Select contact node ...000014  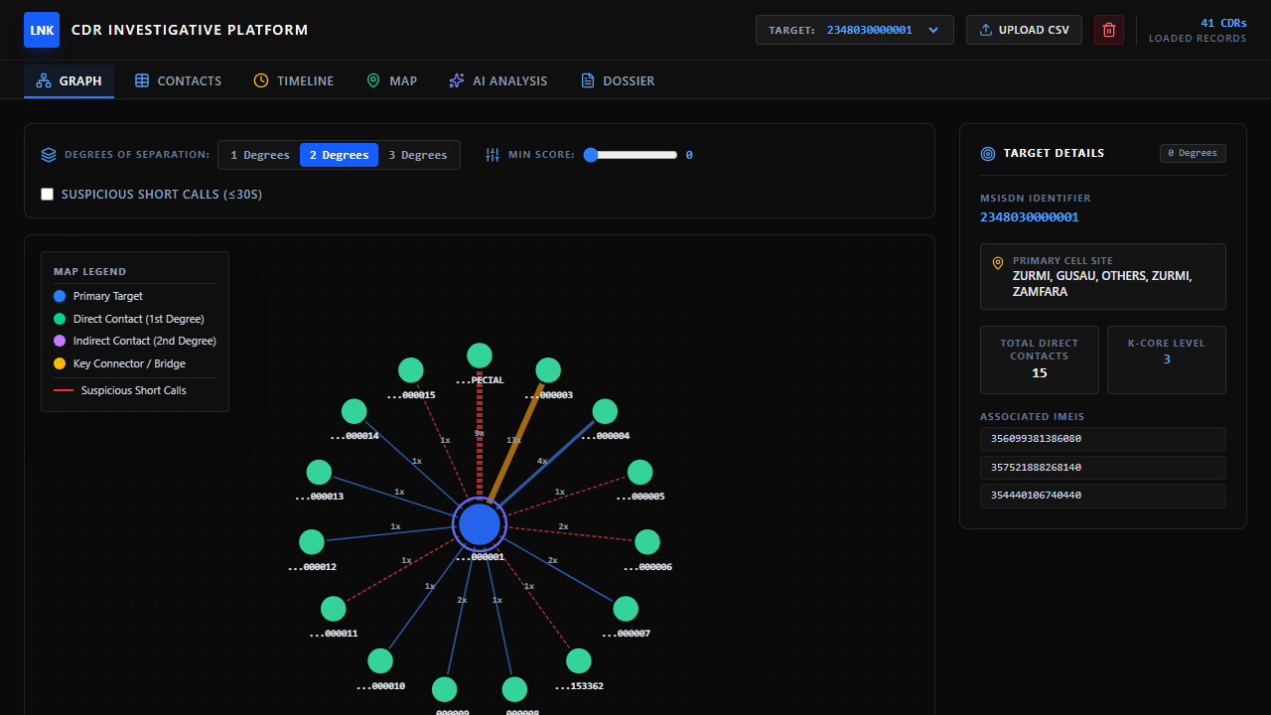pyautogui.click(x=354, y=411)
